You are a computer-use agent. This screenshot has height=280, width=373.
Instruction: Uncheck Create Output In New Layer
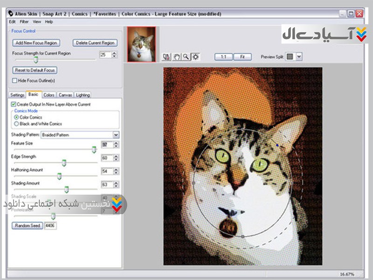point(14,104)
